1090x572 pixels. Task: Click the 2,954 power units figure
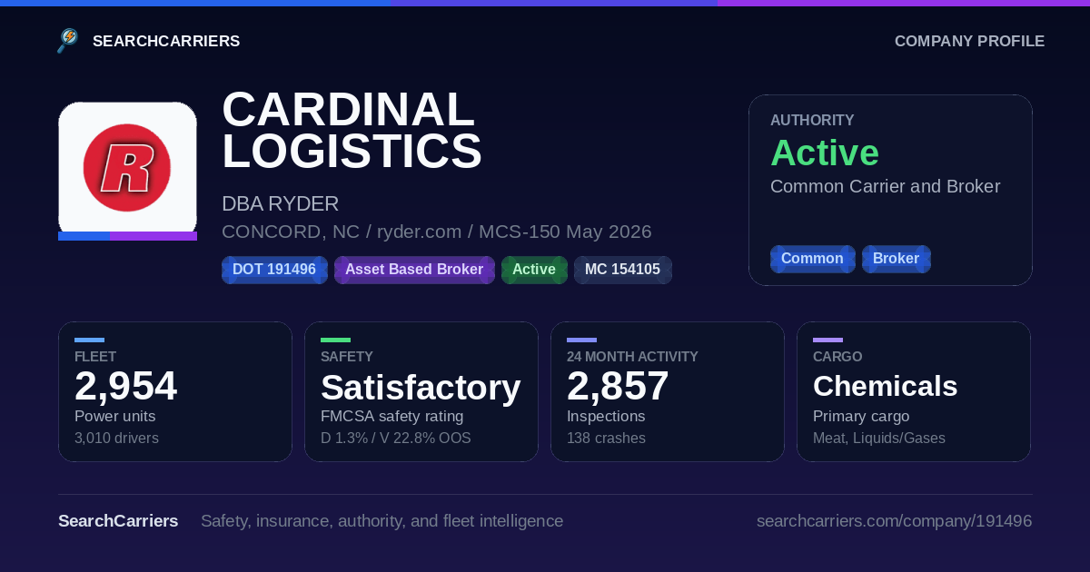tap(125, 386)
